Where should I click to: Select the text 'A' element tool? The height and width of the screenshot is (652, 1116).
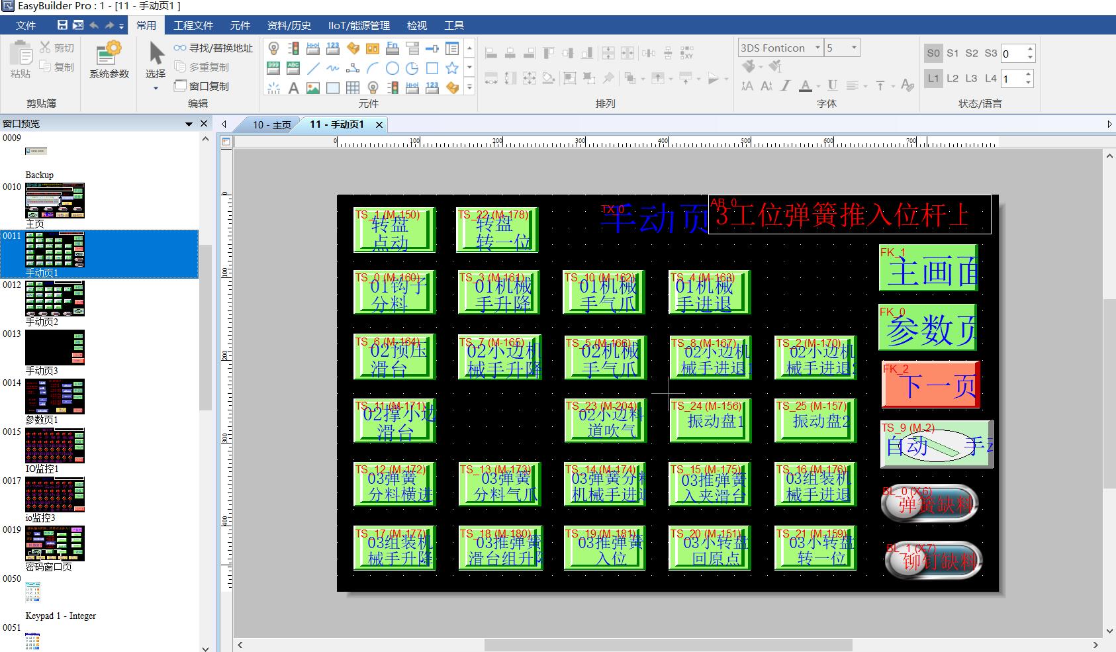click(x=293, y=88)
